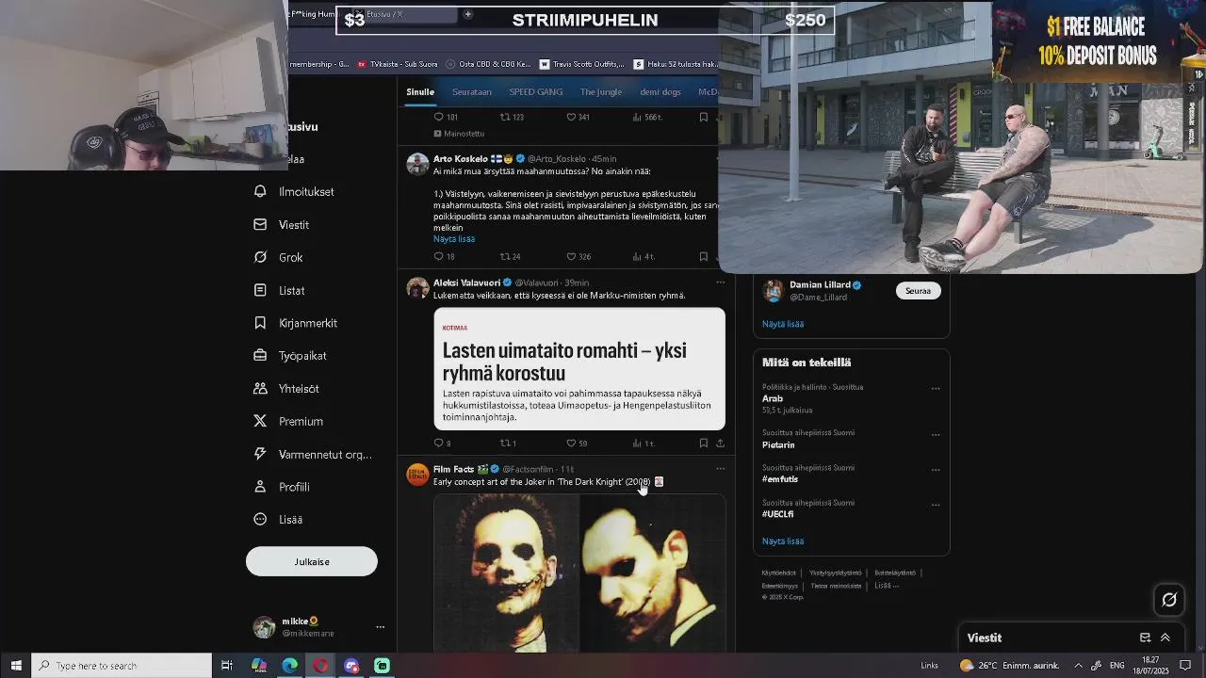Viewport: 1206px width, 678px height.
Task: Repost Aleksi Valavuori's post
Action: pos(505,443)
